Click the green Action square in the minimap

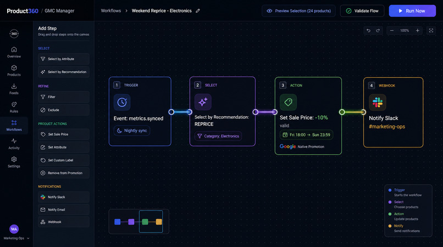145,222
